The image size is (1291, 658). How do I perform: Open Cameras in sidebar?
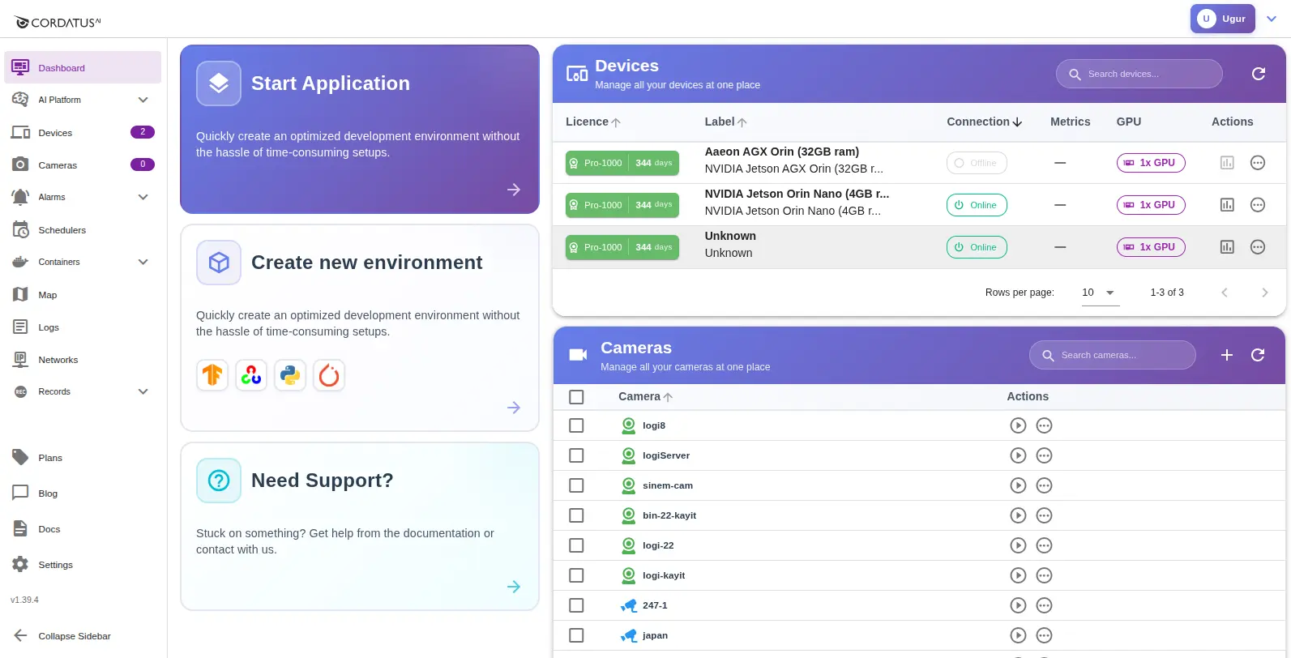click(83, 164)
